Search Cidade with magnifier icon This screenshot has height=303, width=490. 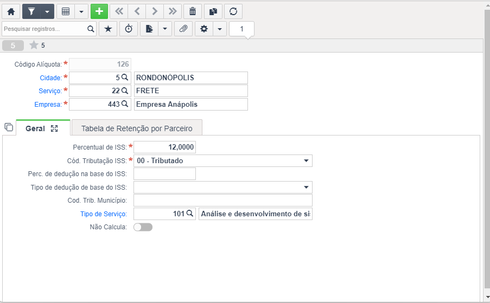[125, 78]
